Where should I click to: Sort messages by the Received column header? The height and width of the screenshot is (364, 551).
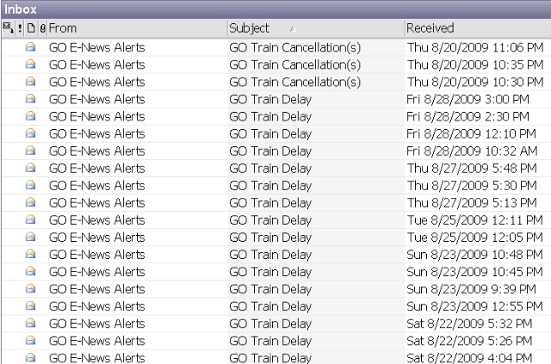pos(474,28)
